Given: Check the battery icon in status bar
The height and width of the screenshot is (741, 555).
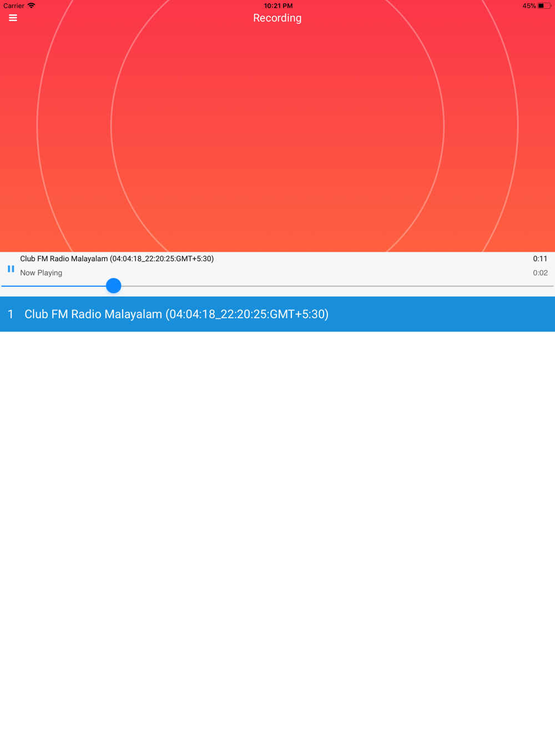Looking at the screenshot, I should point(544,6).
